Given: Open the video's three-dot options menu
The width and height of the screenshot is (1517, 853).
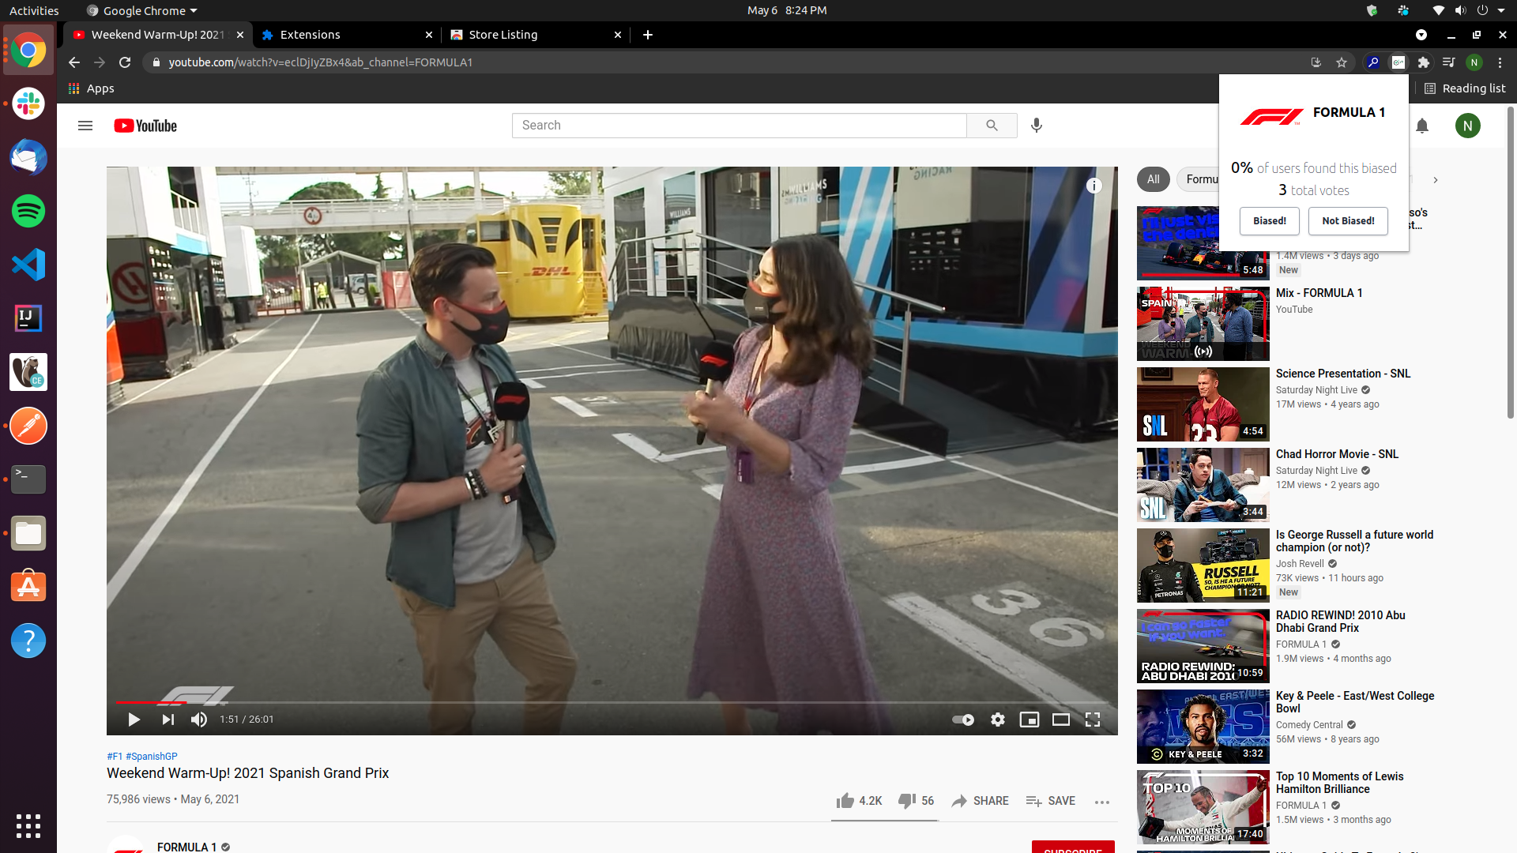Looking at the screenshot, I should [x=1102, y=802].
